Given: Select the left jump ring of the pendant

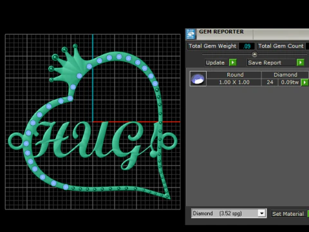Looking at the screenshot, I should (x=16, y=141).
